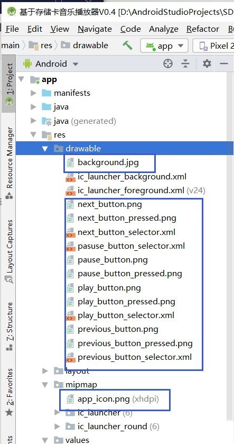The height and width of the screenshot is (444, 234).
Task: Open the Refactor menu
Action: pyautogui.click(x=203, y=29)
